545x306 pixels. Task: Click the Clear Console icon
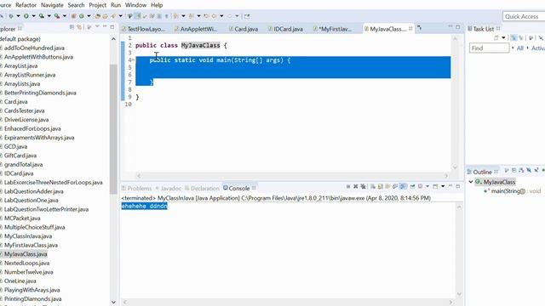click(373, 187)
